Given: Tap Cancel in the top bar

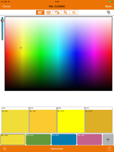Looking at the screenshot, I should coord(6,6).
